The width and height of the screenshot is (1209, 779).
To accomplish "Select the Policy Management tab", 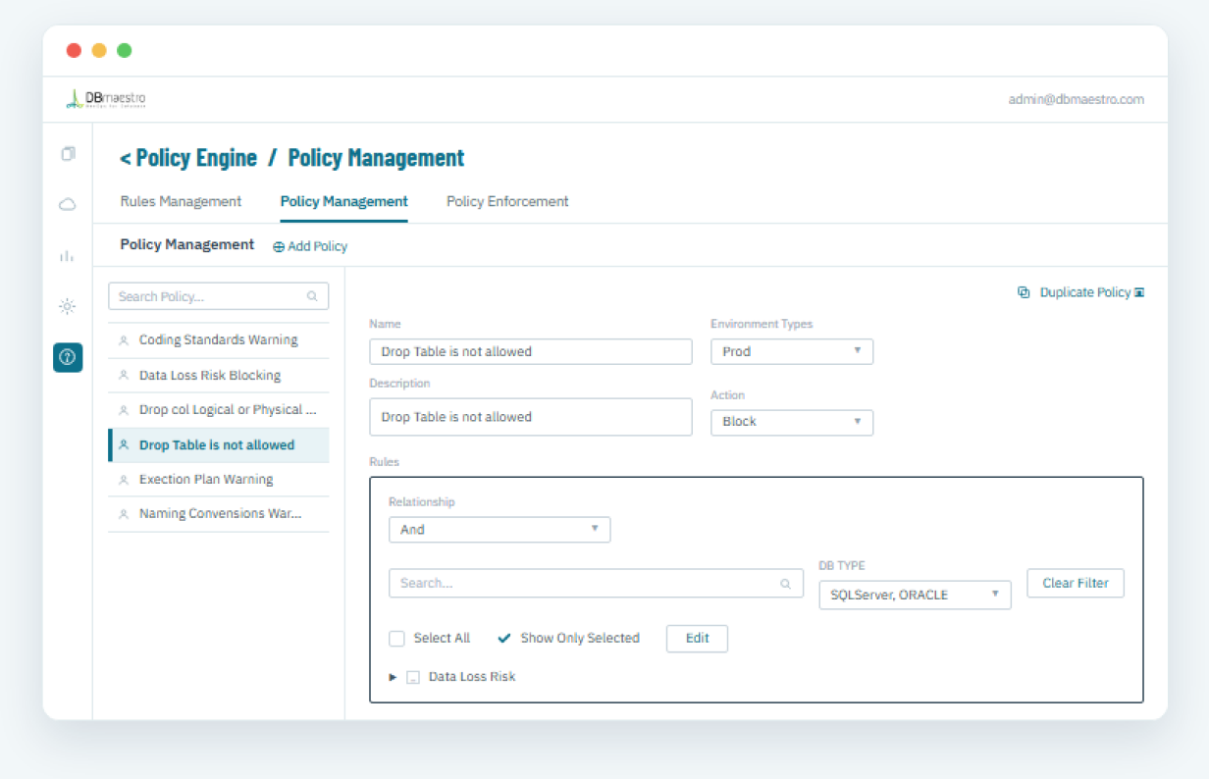I will 343,201.
